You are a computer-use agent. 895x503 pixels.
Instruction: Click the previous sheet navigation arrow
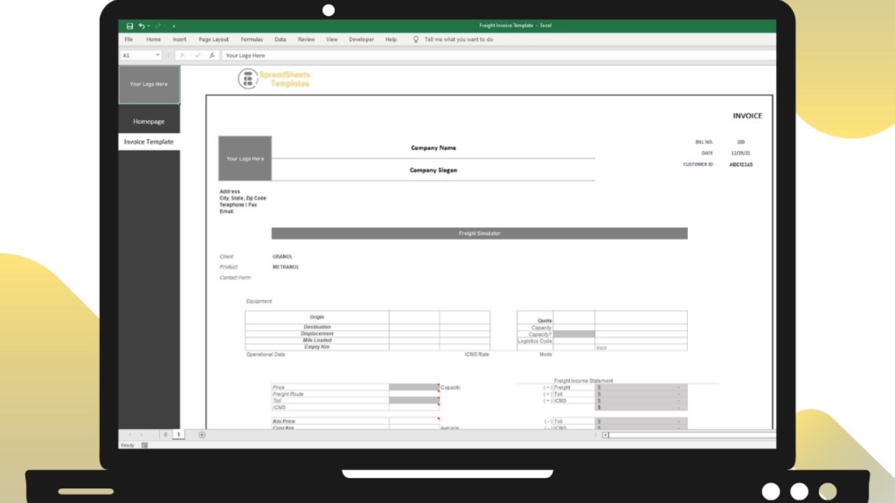coord(130,435)
